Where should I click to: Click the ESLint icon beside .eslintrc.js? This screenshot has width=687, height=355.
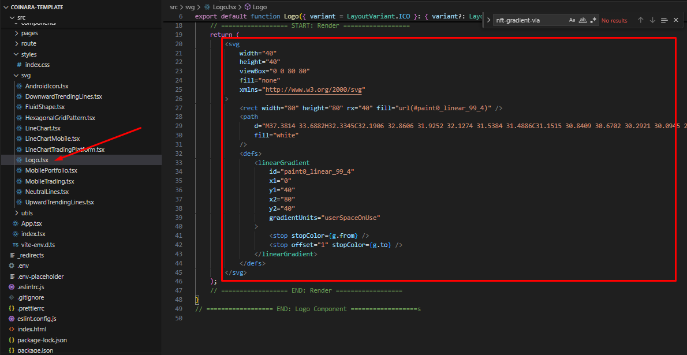pyautogui.click(x=12, y=287)
